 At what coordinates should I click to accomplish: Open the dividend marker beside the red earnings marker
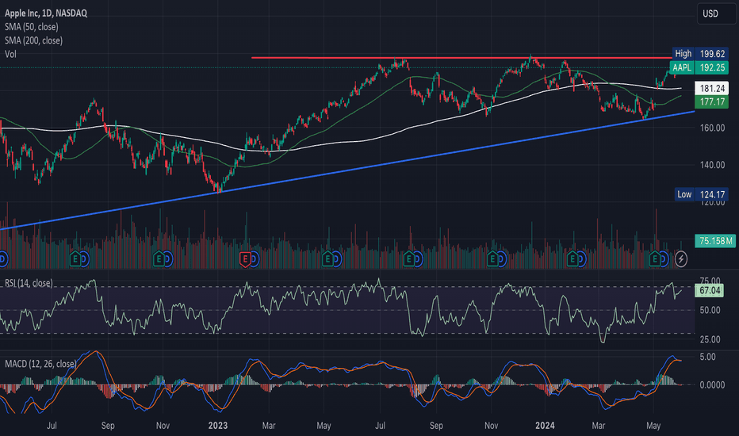click(x=254, y=258)
